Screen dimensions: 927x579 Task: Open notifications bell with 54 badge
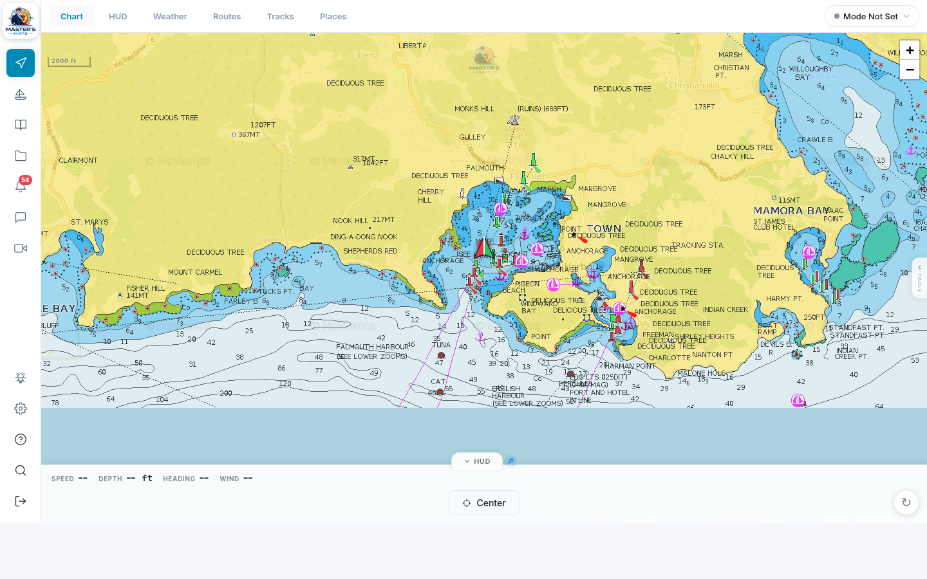click(x=21, y=186)
